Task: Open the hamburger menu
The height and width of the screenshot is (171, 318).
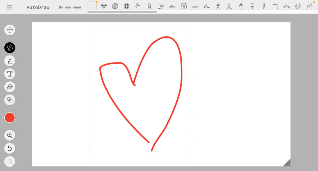Action: (x=10, y=7)
